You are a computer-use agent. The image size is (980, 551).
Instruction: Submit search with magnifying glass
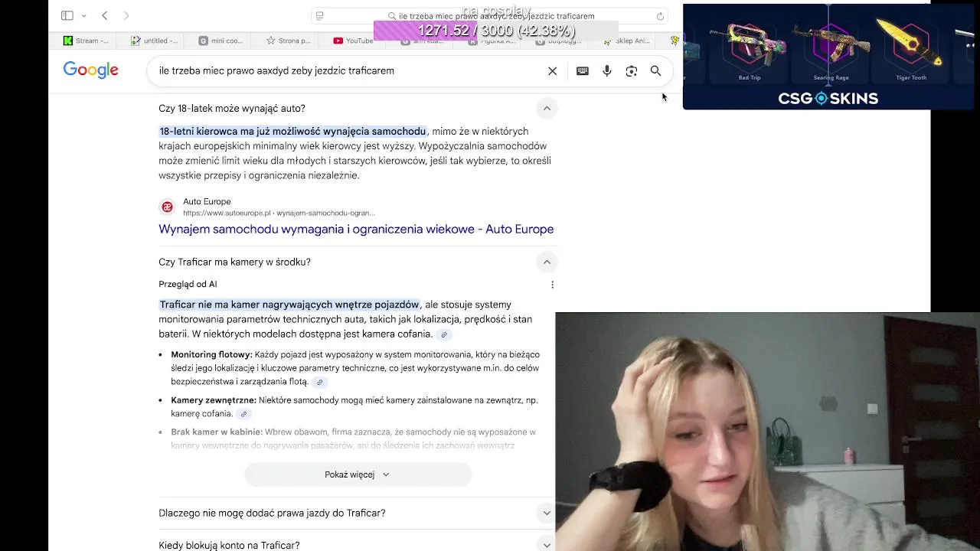(655, 71)
